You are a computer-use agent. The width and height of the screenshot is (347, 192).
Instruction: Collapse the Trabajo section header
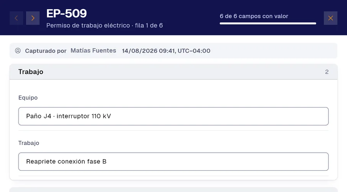click(173, 72)
